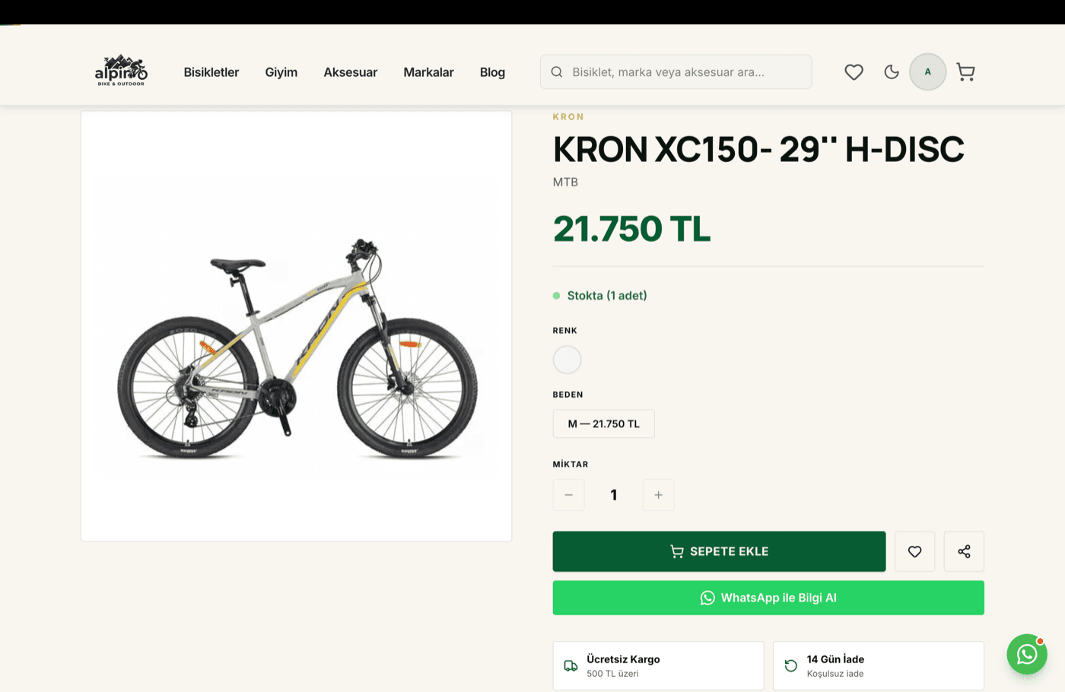
Task: Open the Markalar menu item
Action: tap(428, 72)
